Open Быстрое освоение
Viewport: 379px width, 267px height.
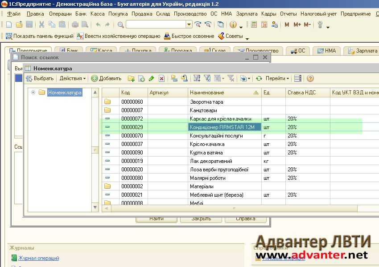189,36
